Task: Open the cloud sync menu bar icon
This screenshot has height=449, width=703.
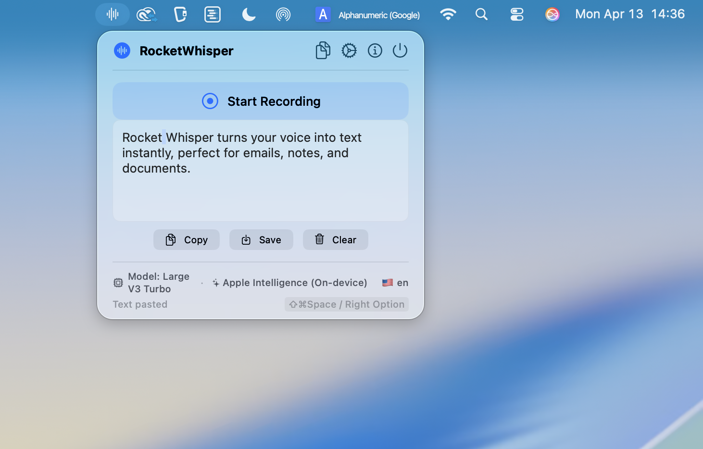Action: click(147, 15)
